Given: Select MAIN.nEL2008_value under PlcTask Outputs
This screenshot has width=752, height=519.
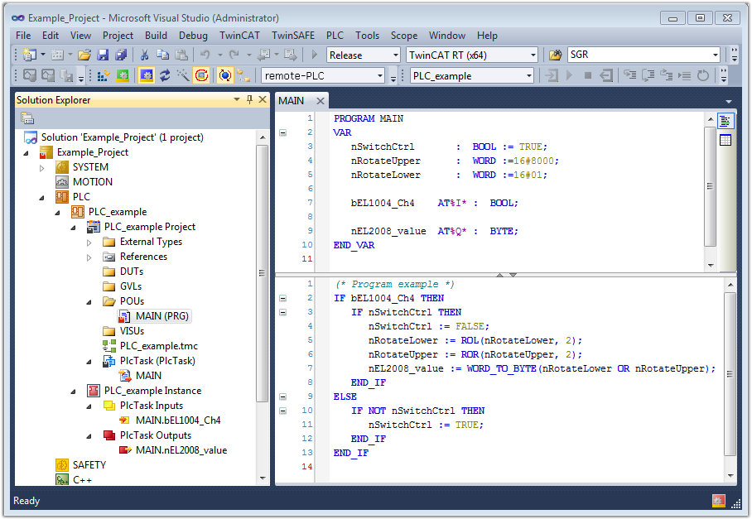Looking at the screenshot, I should click(x=181, y=450).
